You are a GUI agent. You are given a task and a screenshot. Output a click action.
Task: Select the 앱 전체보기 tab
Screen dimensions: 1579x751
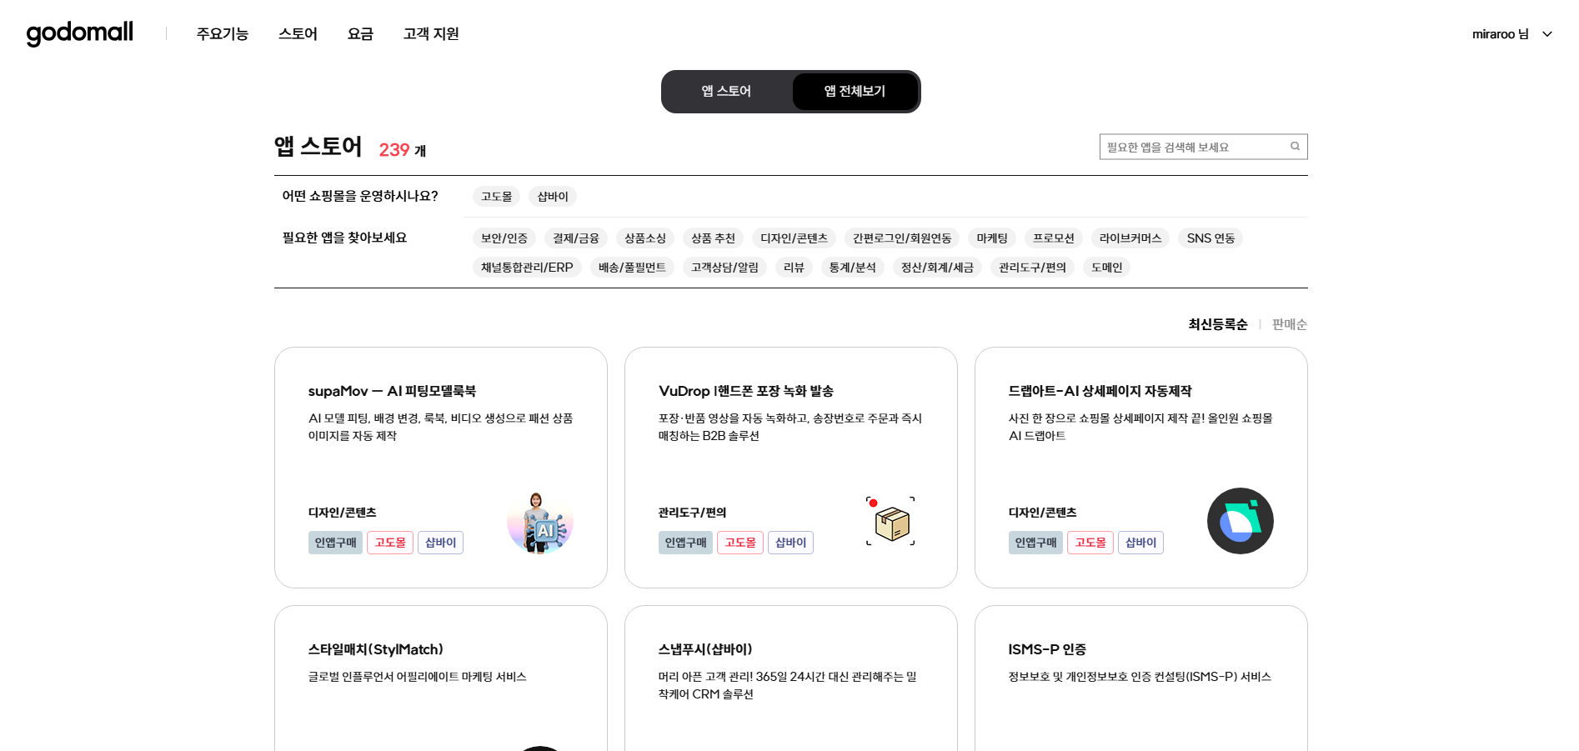click(x=855, y=91)
